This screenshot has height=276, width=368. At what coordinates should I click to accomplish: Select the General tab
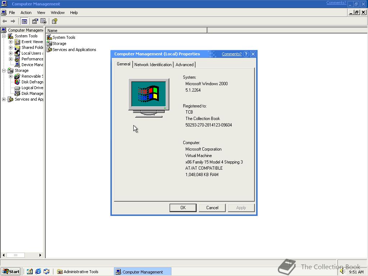pos(124,64)
